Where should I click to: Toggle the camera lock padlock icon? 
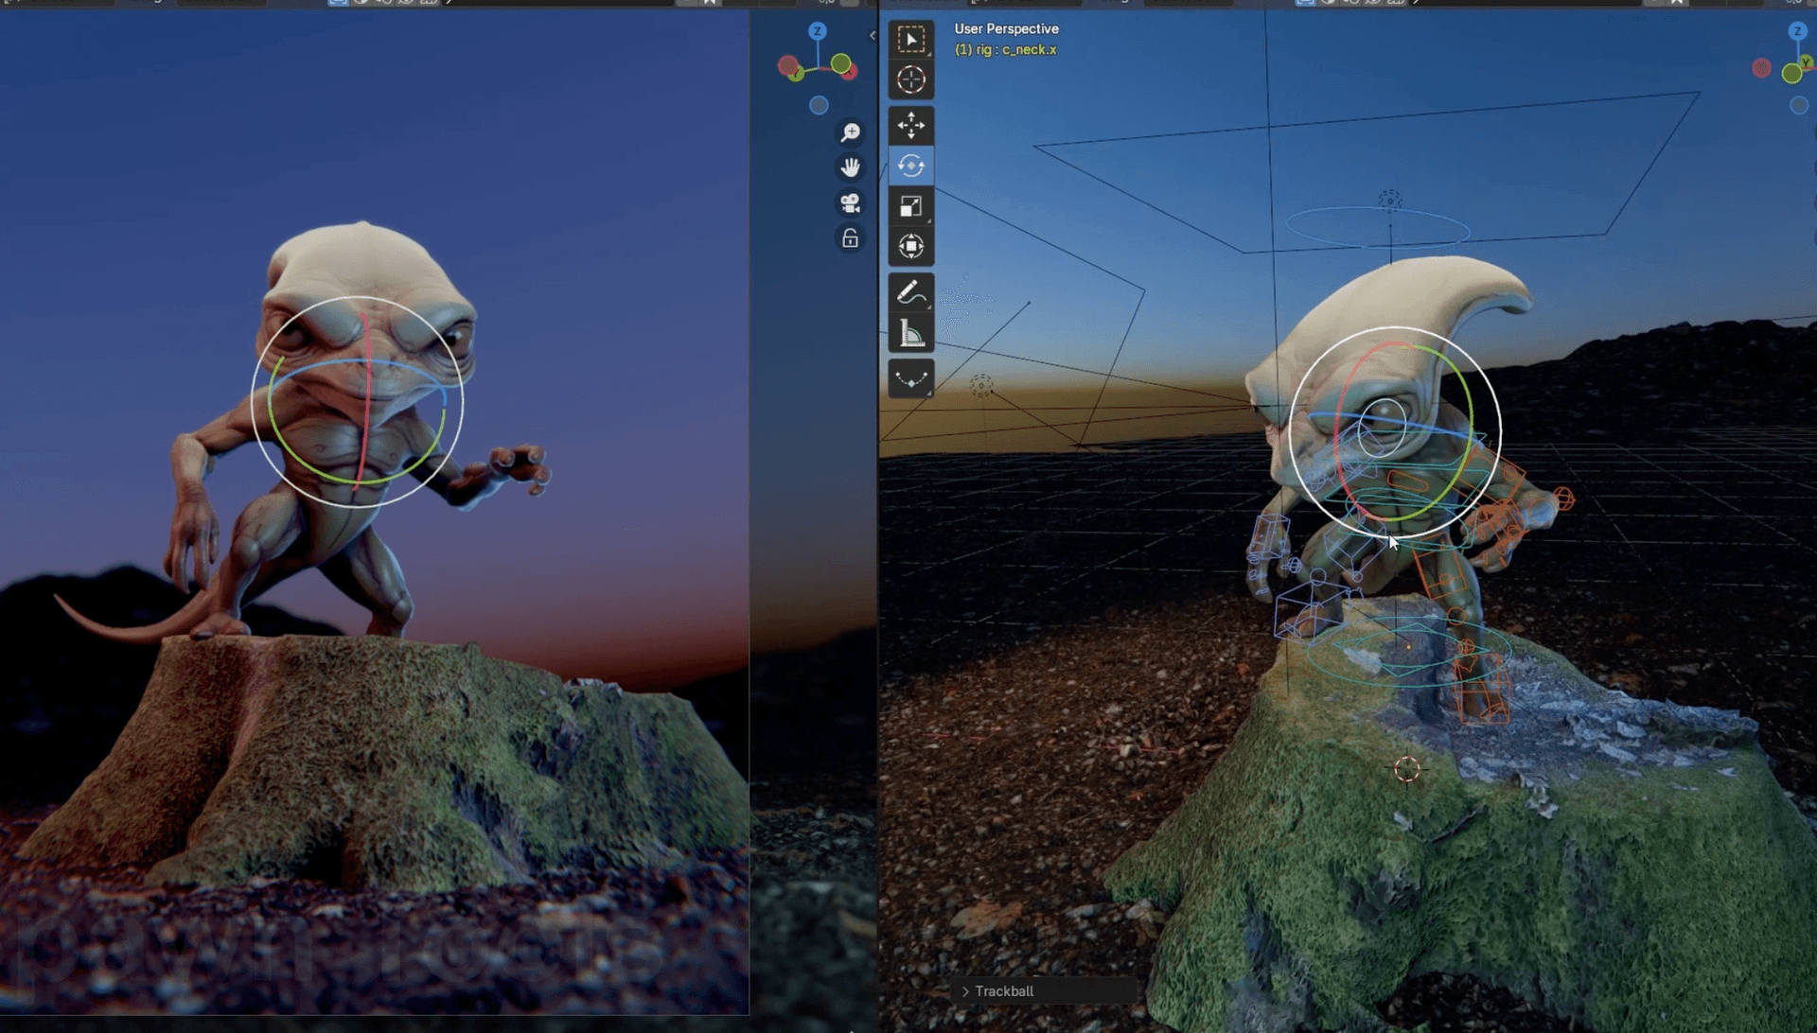(x=850, y=239)
